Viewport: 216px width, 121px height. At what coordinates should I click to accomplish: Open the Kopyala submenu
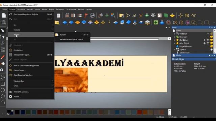31,30
